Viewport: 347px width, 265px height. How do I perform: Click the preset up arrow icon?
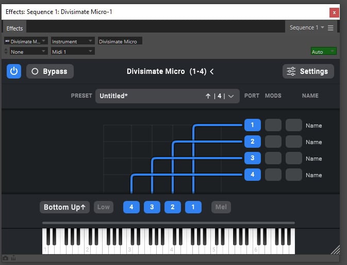pos(208,96)
